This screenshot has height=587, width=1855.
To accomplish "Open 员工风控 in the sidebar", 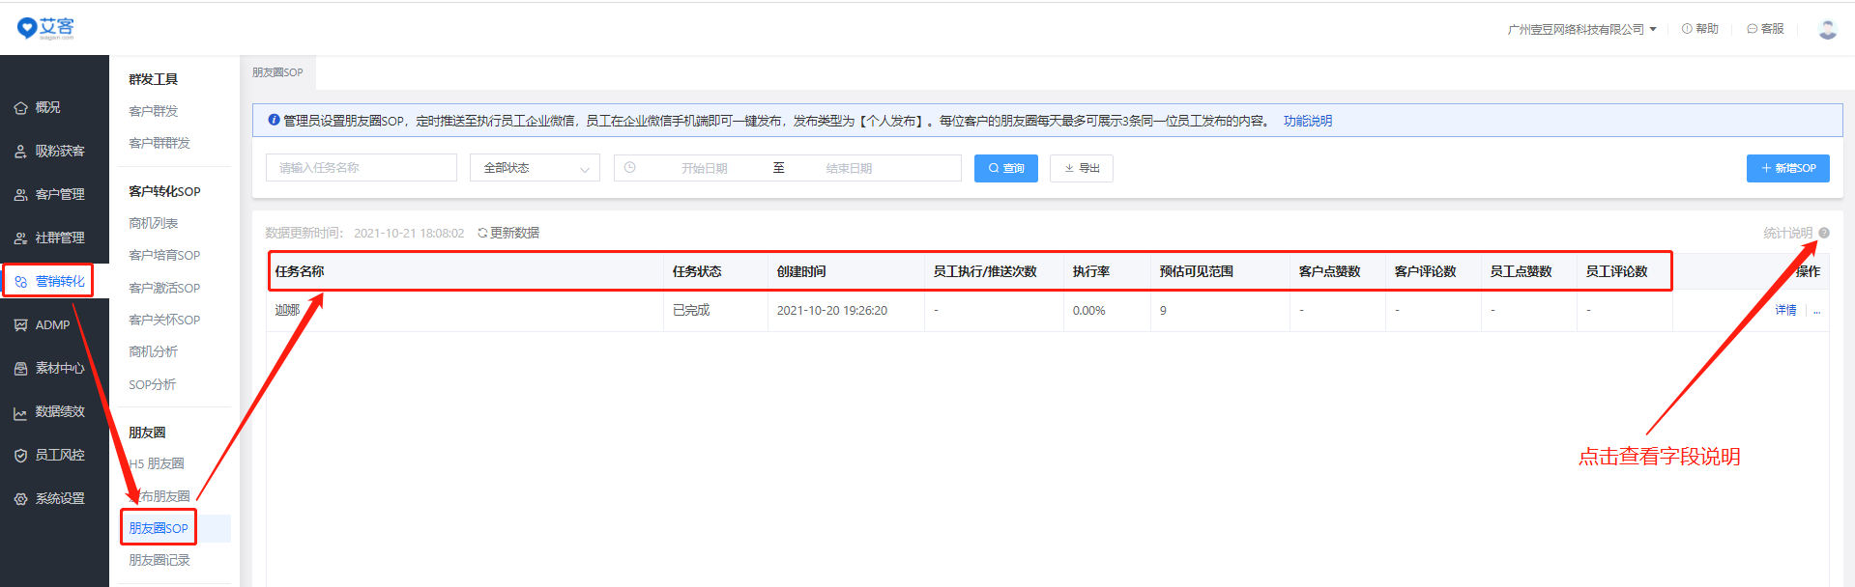I will click(x=59, y=455).
